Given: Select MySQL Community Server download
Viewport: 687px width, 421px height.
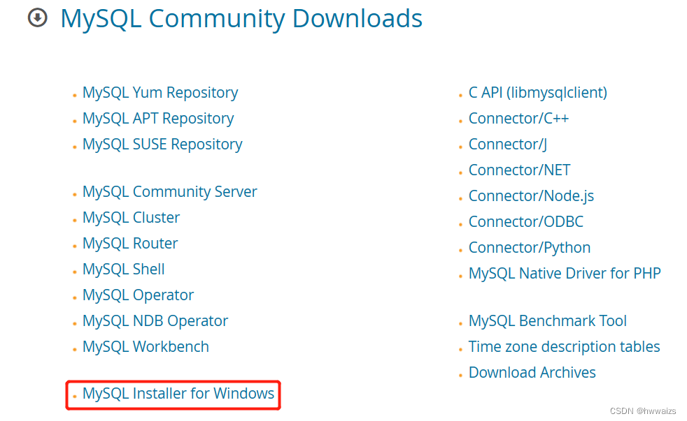Looking at the screenshot, I should coord(170,192).
